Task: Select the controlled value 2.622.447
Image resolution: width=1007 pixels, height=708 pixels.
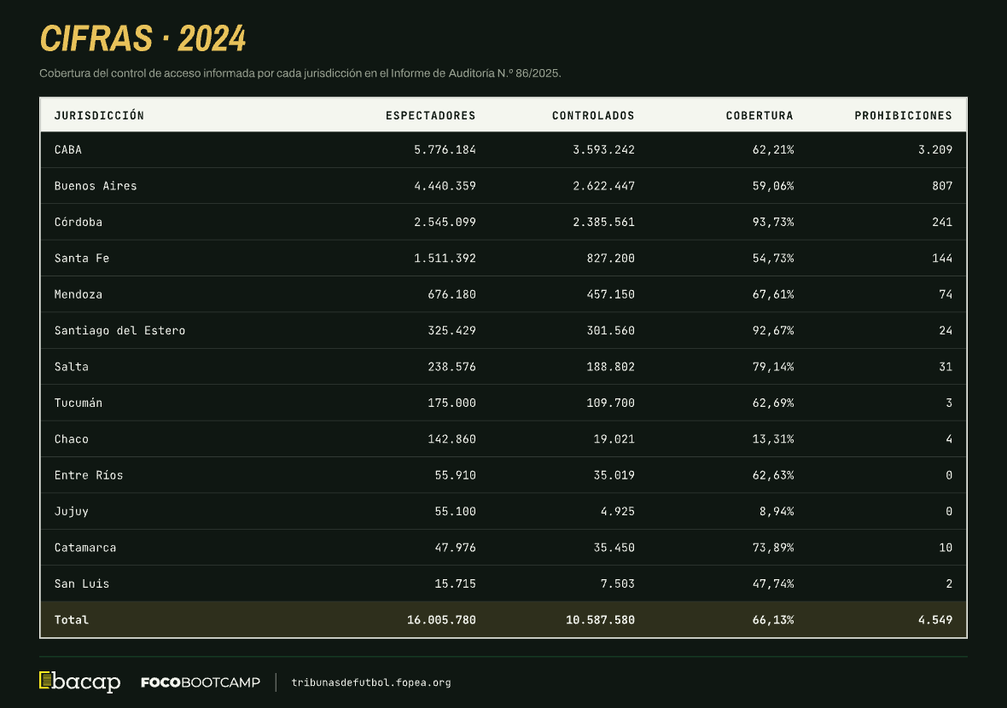Action: [603, 186]
